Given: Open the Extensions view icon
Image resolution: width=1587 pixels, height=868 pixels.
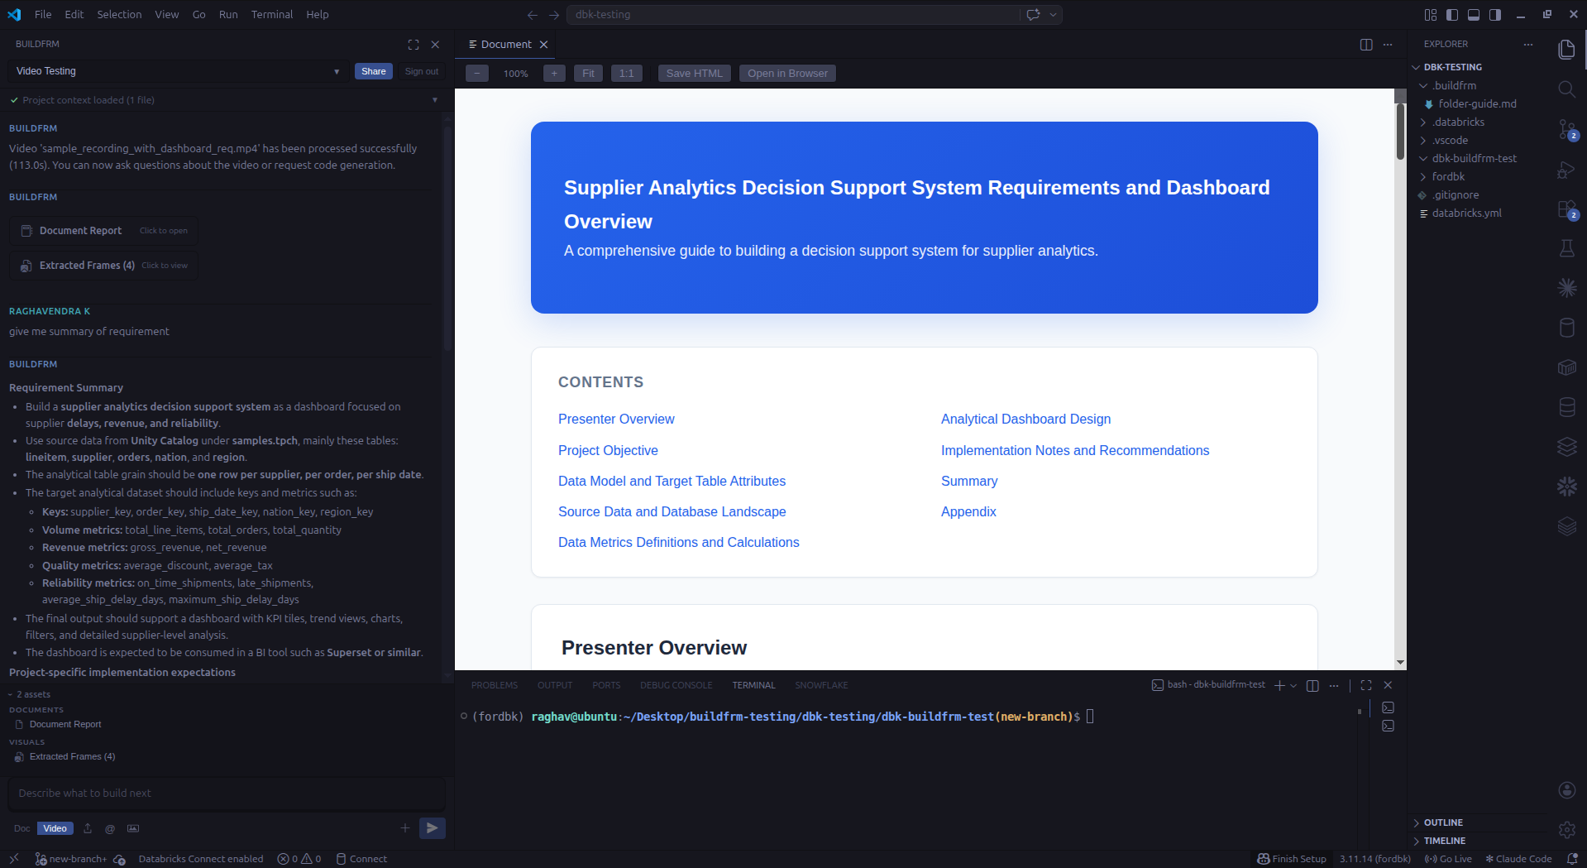Looking at the screenshot, I should point(1566,209).
